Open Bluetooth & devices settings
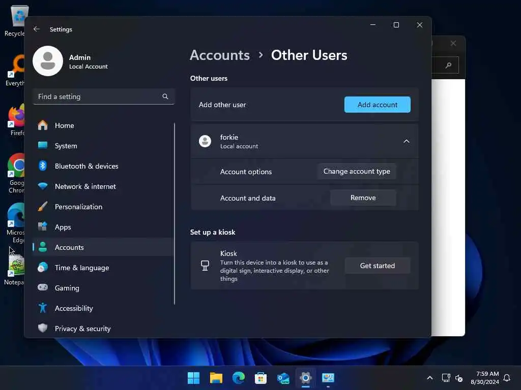This screenshot has height=390, width=521. (x=103, y=166)
